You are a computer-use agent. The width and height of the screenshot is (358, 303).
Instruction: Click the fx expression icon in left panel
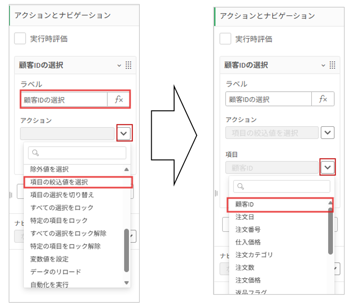point(119,100)
